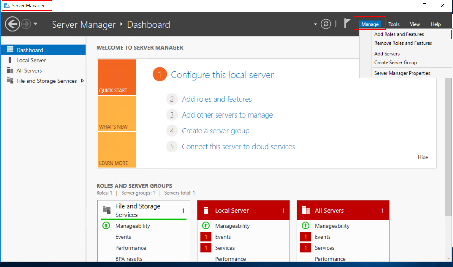Click Events alert badge in Local Server tile

click(x=206, y=237)
